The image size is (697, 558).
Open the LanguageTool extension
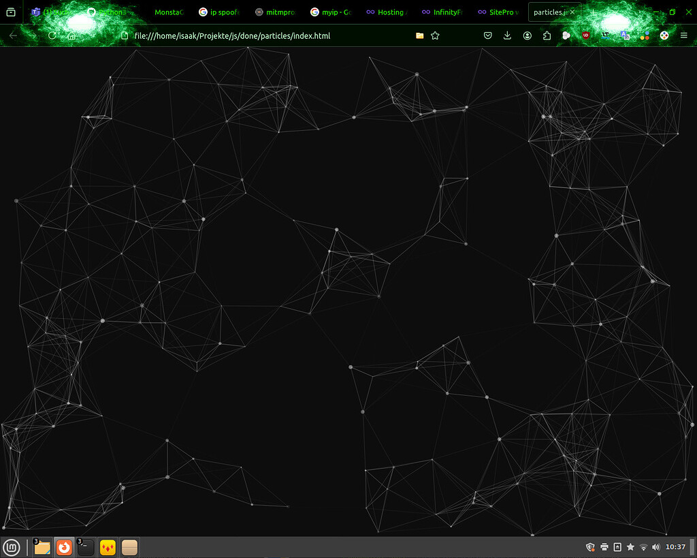[605, 35]
